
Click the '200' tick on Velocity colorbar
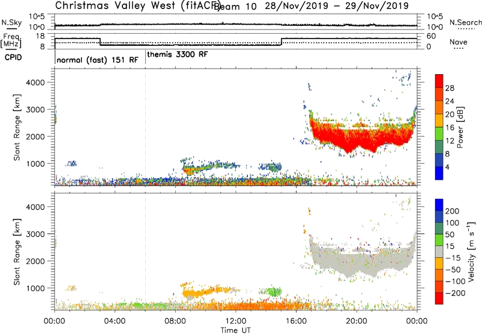click(x=452, y=211)
